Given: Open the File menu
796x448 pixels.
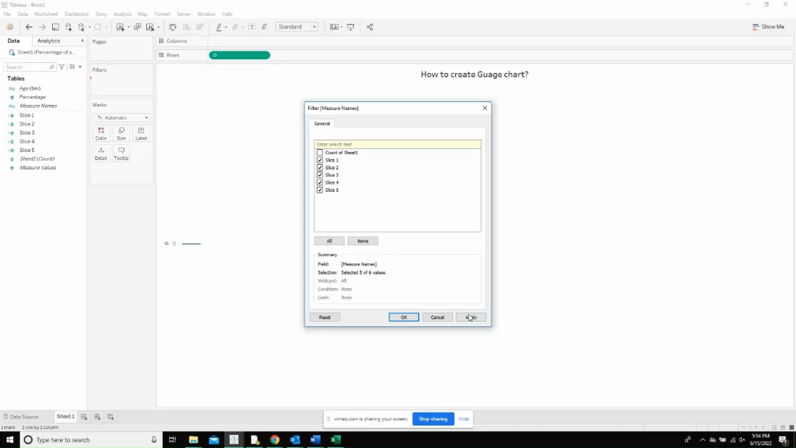Looking at the screenshot, I should point(7,14).
